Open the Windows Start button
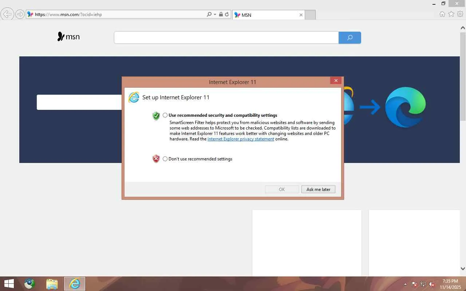Screen dimensions: 466x291 (x=9, y=284)
